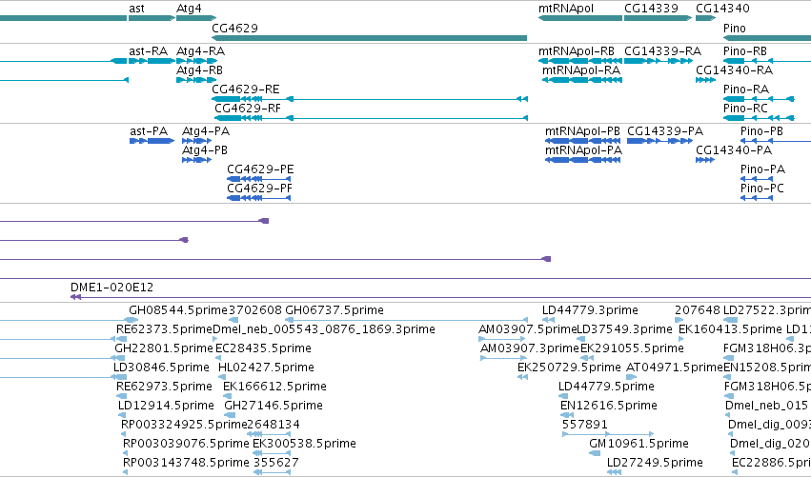Select EST RE62973.5prime
The width and height of the screenshot is (811, 477).
click(164, 387)
